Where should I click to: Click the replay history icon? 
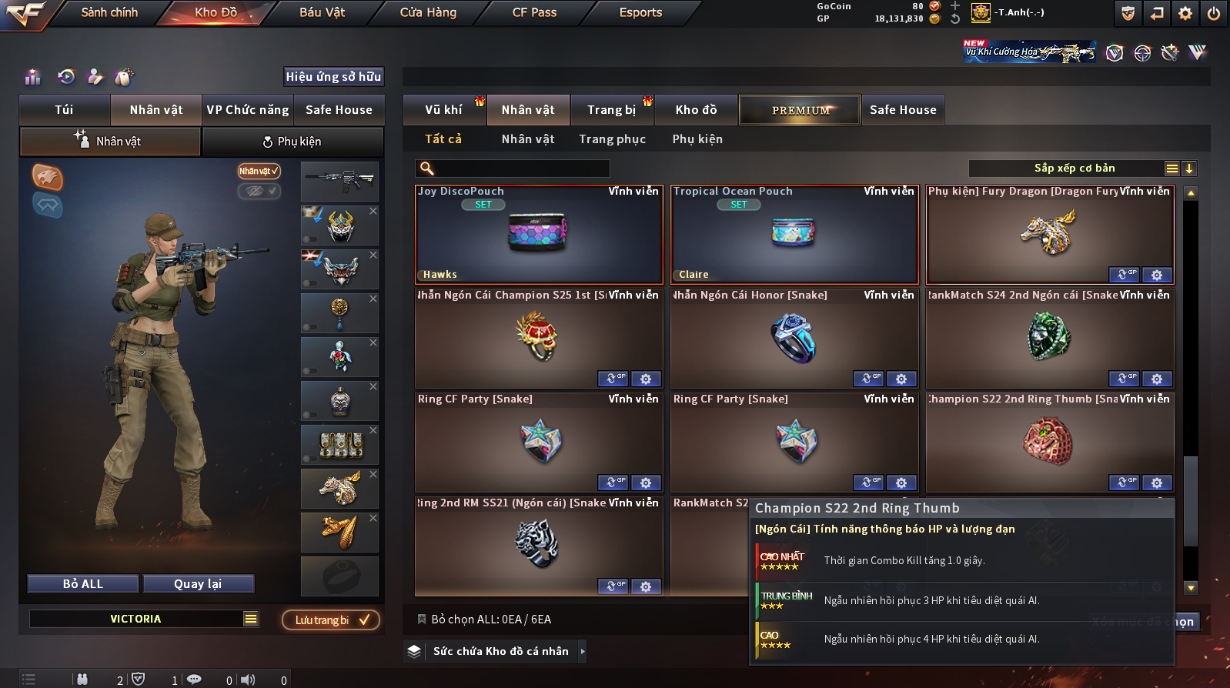[x=66, y=76]
